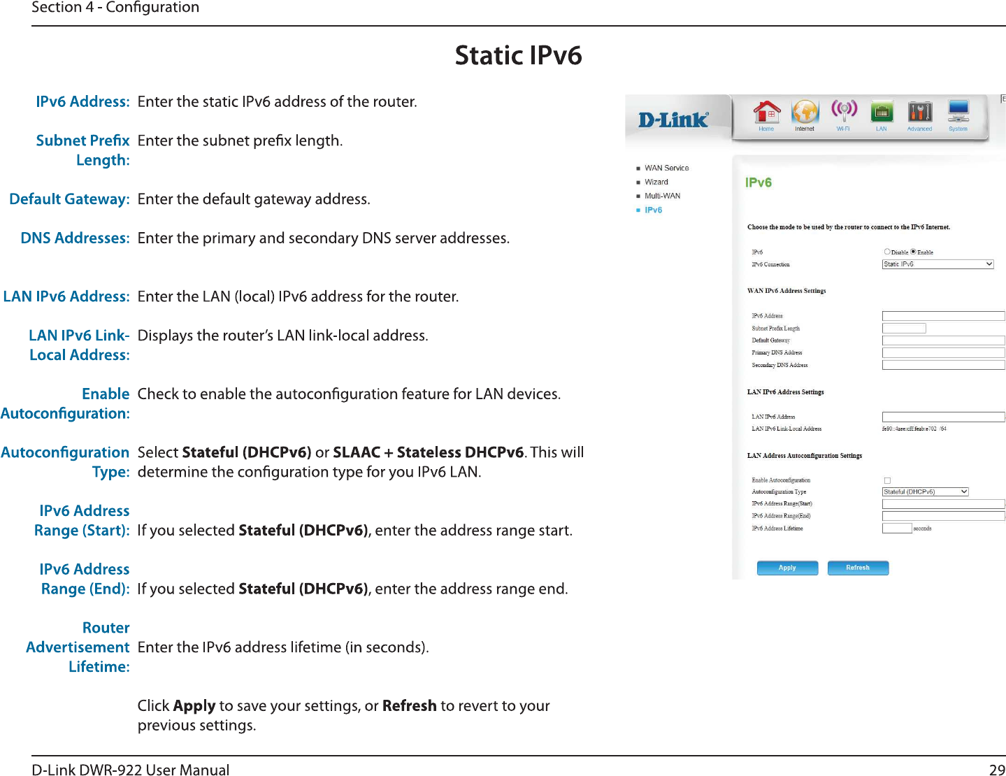Click the WAN IPv6 Address input field
The height and width of the screenshot is (776, 1006).
pyautogui.click(x=943, y=316)
